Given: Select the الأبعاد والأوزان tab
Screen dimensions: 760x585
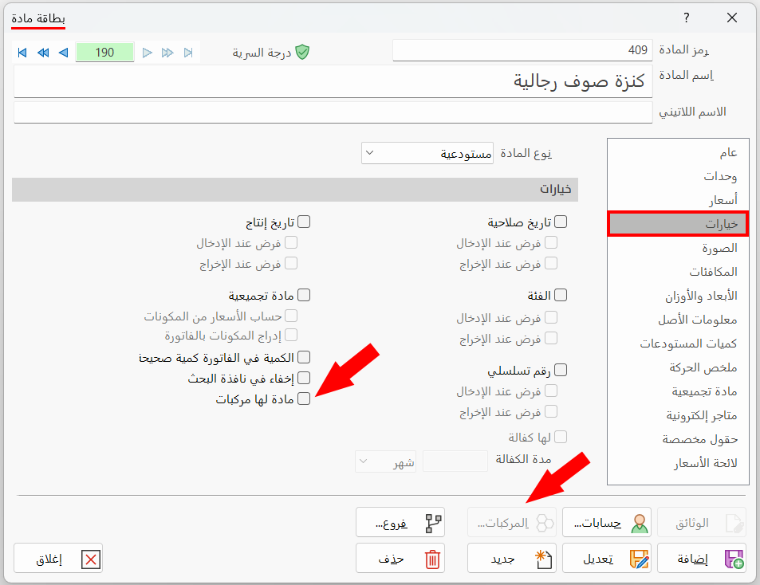Looking at the screenshot, I should point(678,296).
